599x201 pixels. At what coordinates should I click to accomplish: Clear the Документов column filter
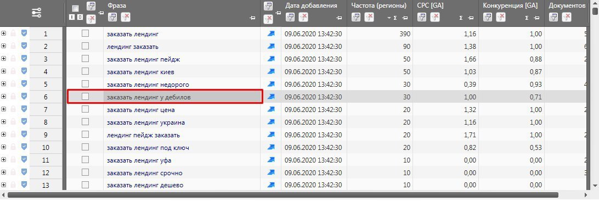[567, 17]
